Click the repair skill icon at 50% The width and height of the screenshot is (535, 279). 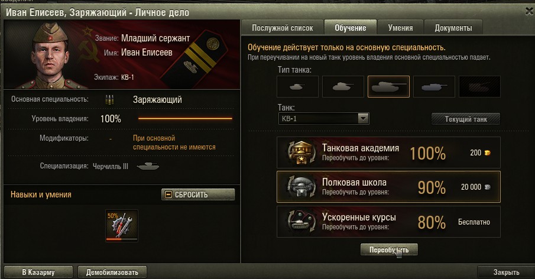122,225
